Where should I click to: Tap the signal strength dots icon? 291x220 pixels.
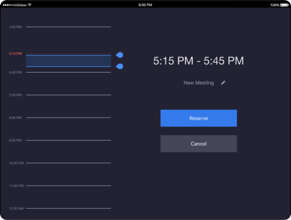8,5
